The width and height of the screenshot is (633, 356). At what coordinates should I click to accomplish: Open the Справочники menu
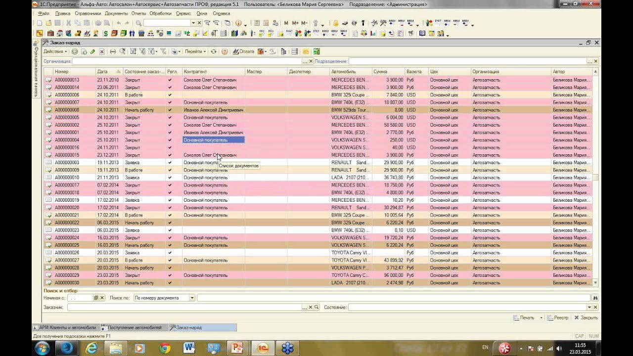[88, 13]
